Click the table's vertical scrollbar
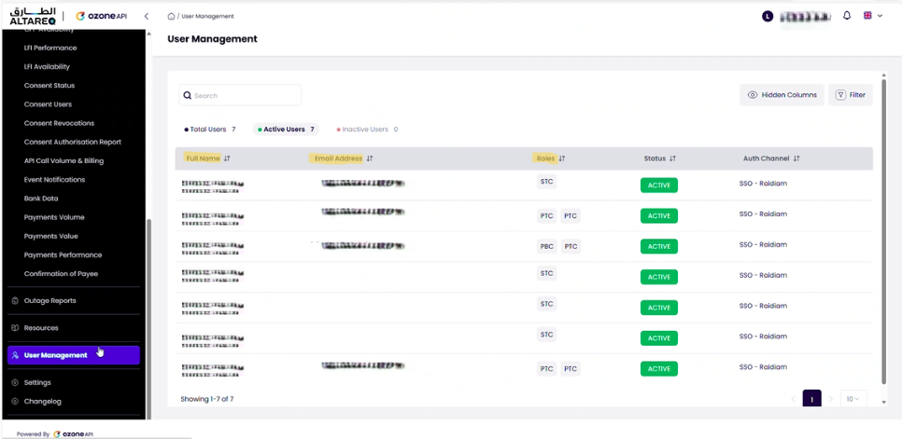The width and height of the screenshot is (902, 439). [883, 231]
